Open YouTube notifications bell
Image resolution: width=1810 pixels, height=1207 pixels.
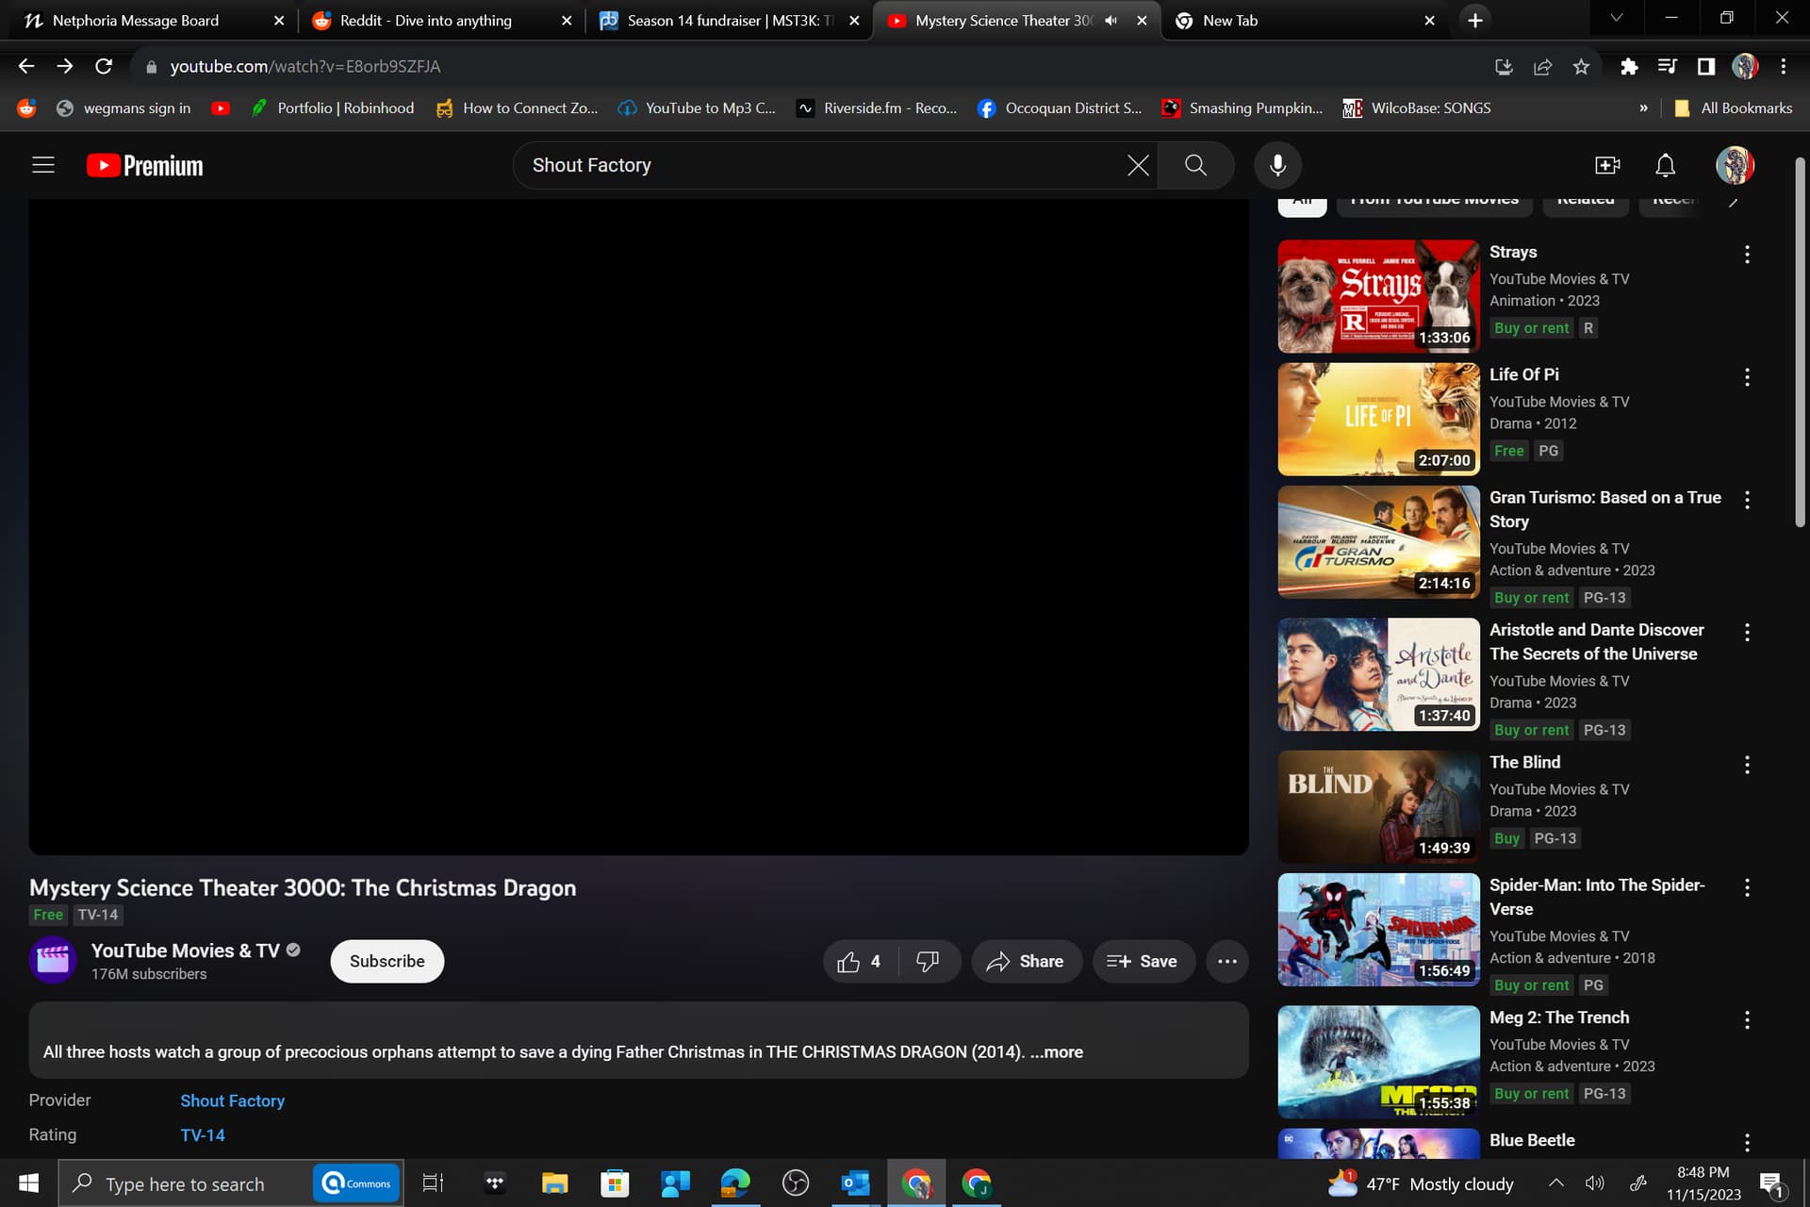[1666, 165]
